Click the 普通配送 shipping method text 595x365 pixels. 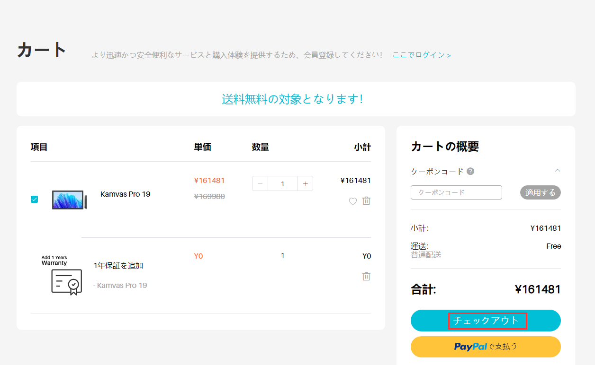point(426,255)
